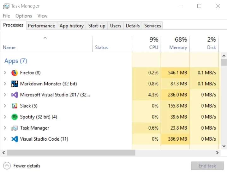
Task: Select the Visual Studio Code (11) row name
Action: pos(44,139)
